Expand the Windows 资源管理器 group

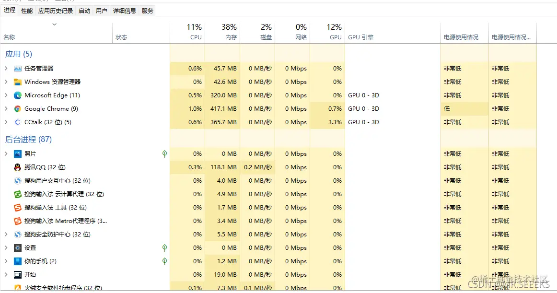[6, 82]
